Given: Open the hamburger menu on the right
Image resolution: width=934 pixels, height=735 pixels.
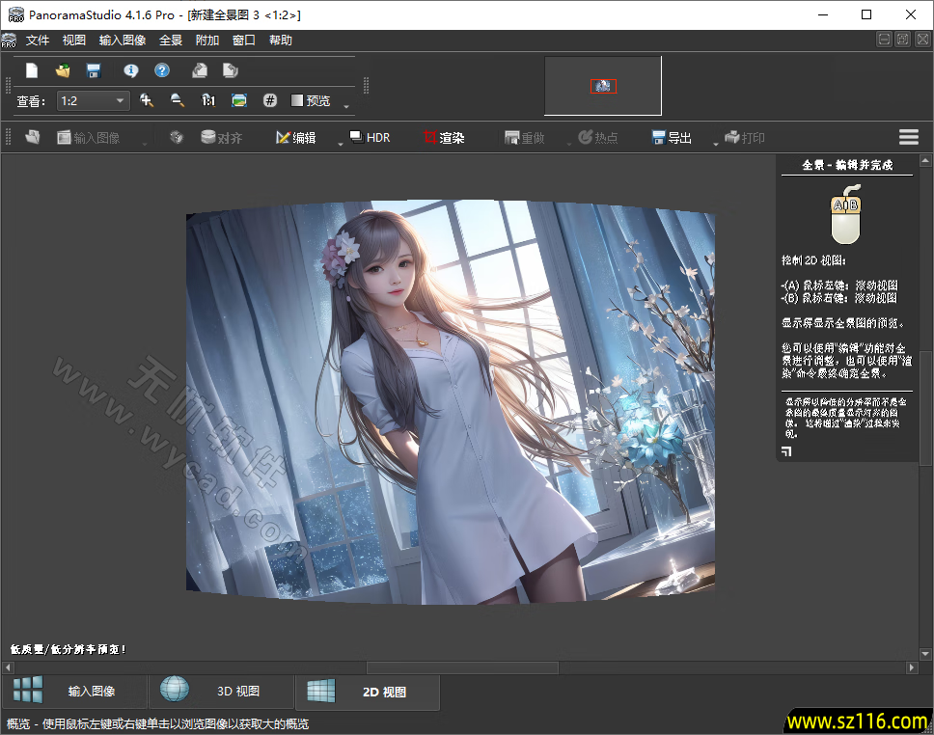Looking at the screenshot, I should (x=908, y=136).
